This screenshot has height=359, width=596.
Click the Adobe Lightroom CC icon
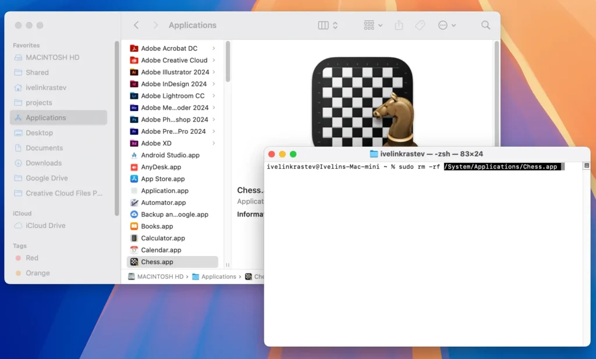[x=134, y=96]
